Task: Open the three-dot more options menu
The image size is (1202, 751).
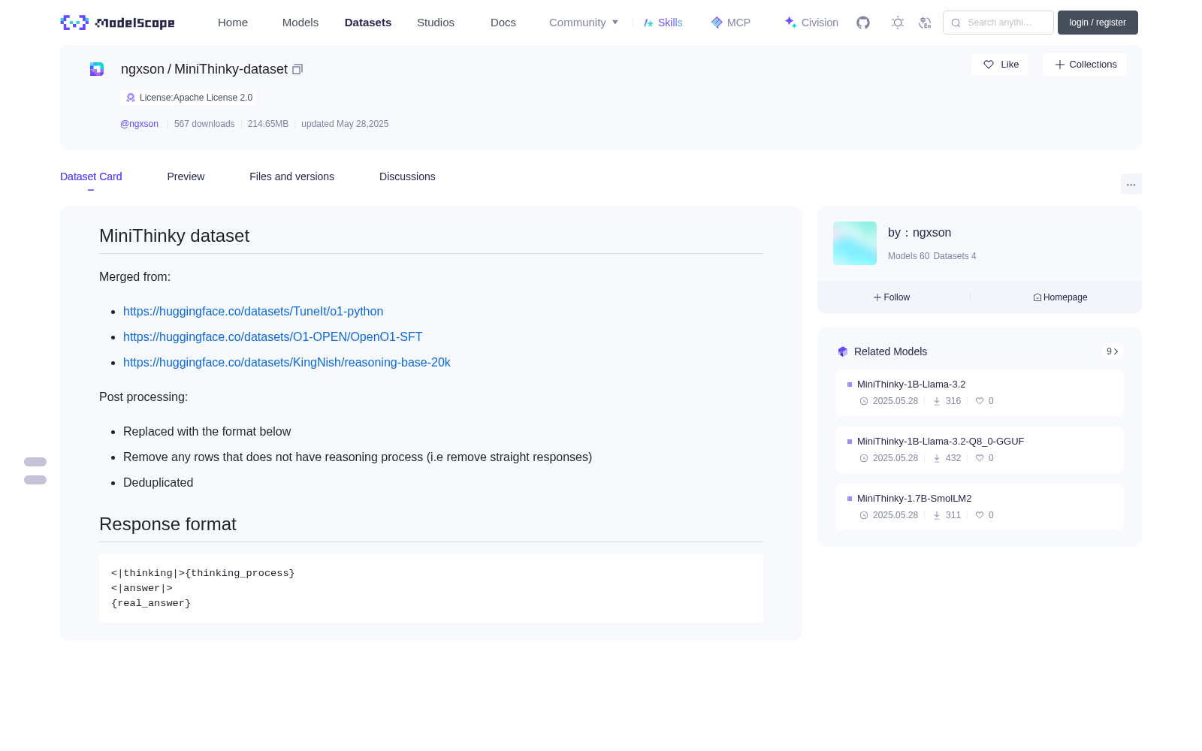Action: (1131, 184)
